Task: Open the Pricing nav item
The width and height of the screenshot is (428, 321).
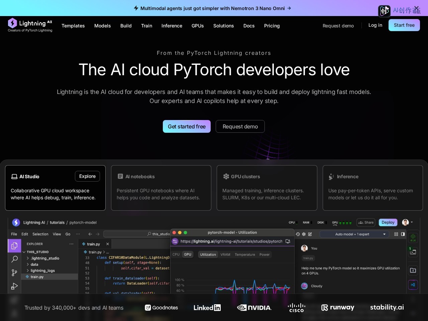Action: (x=272, y=26)
